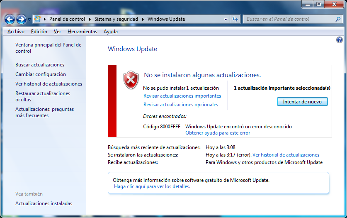This screenshot has height=218, width=347.
Task: Open the address bar history dropdown
Action: click(226, 19)
